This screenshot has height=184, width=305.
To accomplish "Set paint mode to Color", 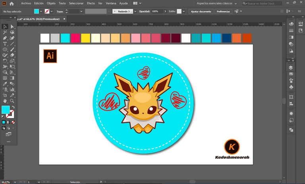I will 4,122.
